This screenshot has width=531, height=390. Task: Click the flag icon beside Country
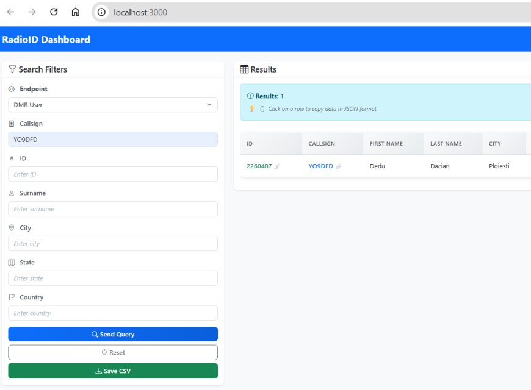tap(12, 297)
